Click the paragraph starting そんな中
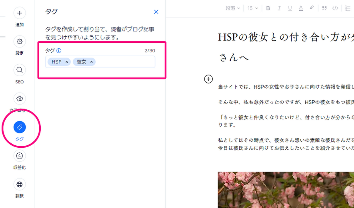The height and width of the screenshot is (208, 354). (286, 102)
